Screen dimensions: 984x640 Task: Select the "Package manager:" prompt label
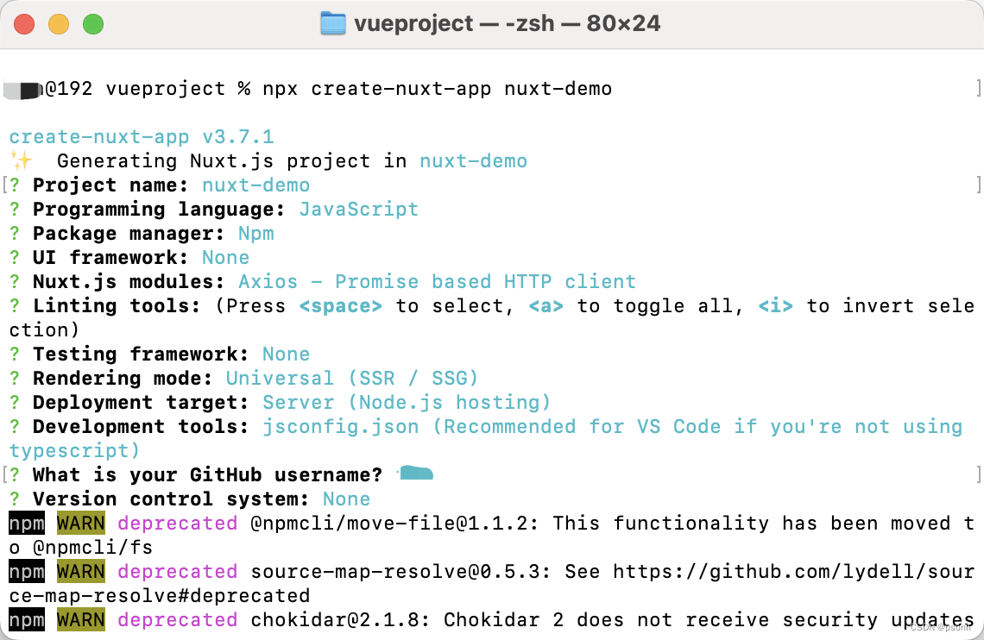pyautogui.click(x=129, y=234)
